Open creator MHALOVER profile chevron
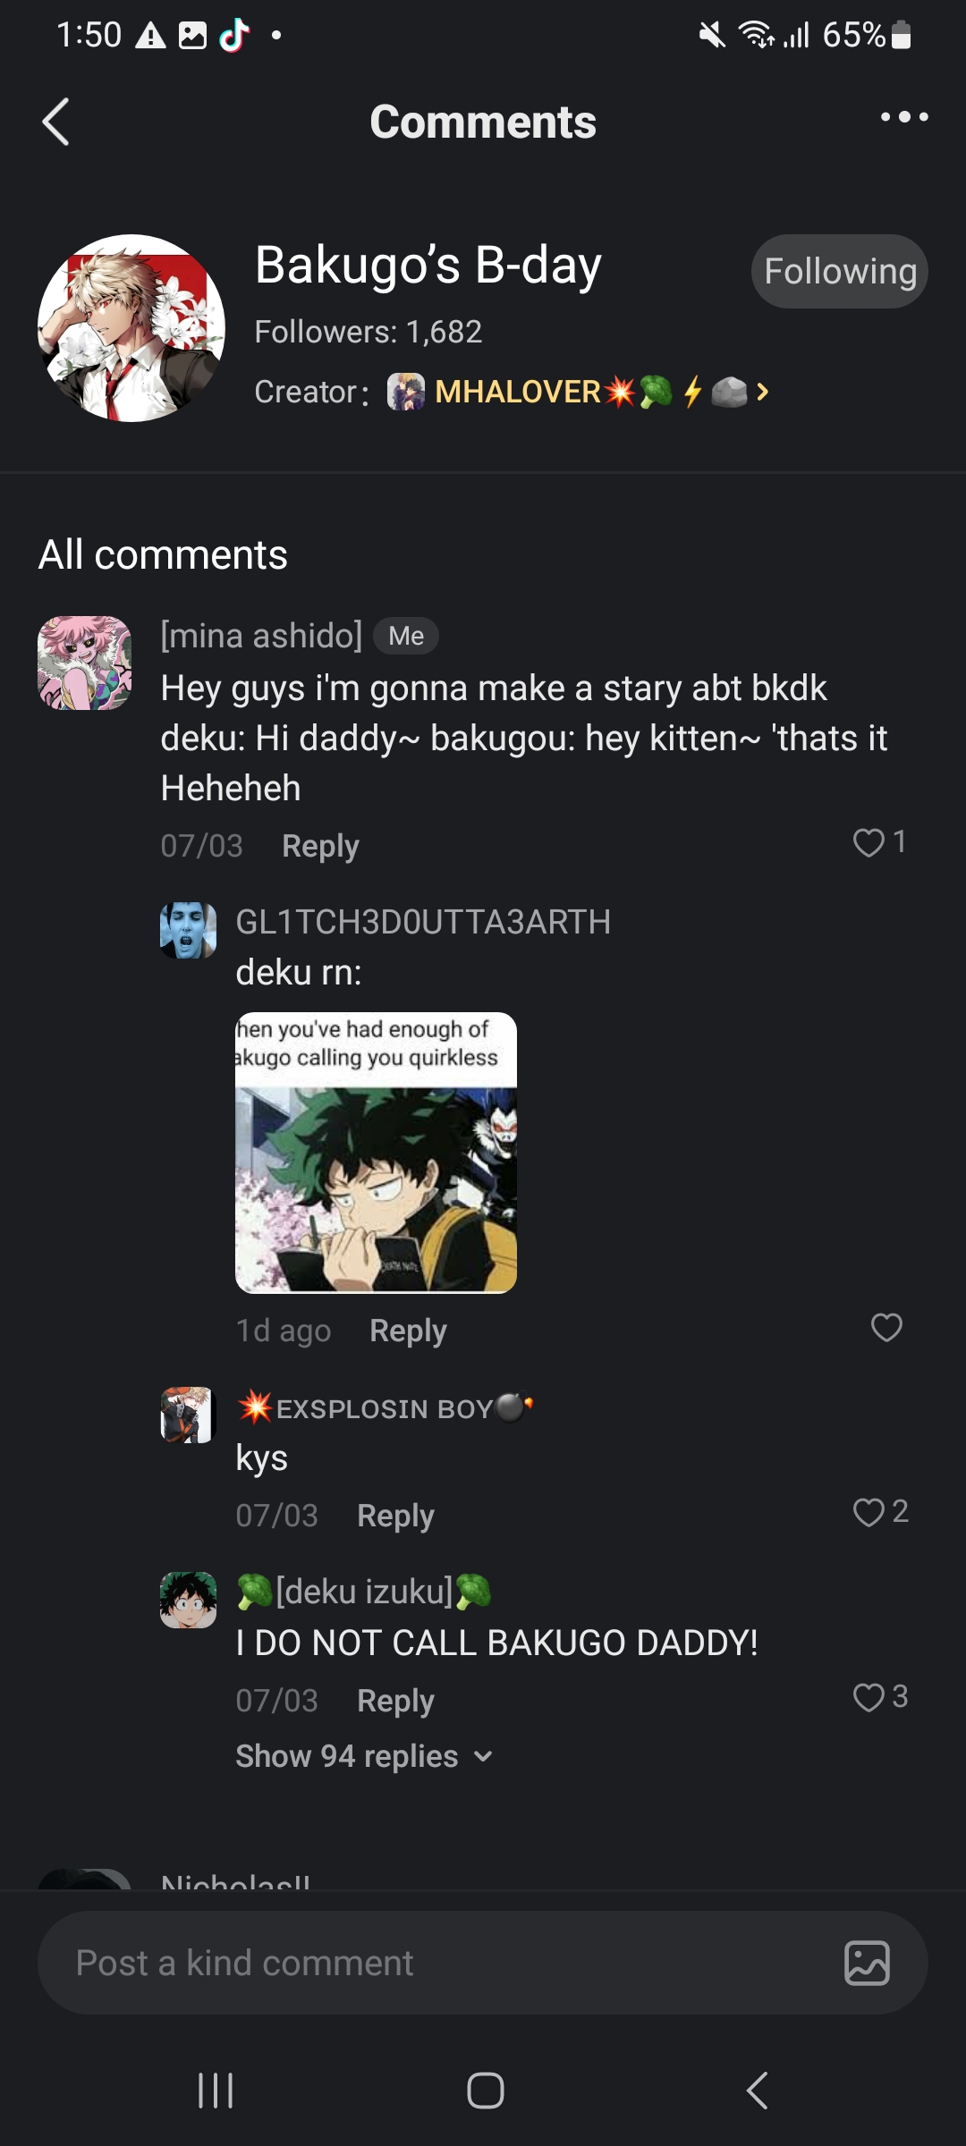 762,392
